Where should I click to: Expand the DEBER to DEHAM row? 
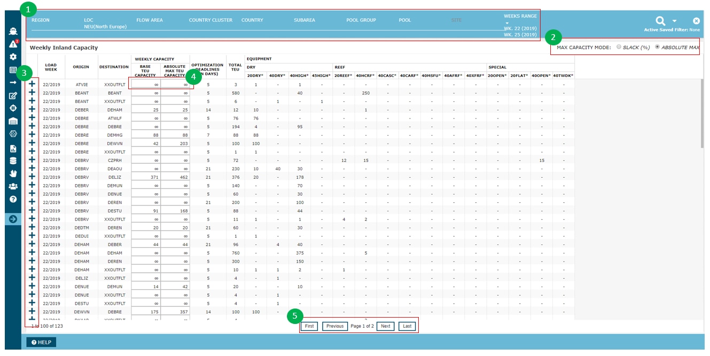[x=32, y=109]
